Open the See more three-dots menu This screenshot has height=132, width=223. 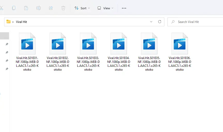(124, 8)
